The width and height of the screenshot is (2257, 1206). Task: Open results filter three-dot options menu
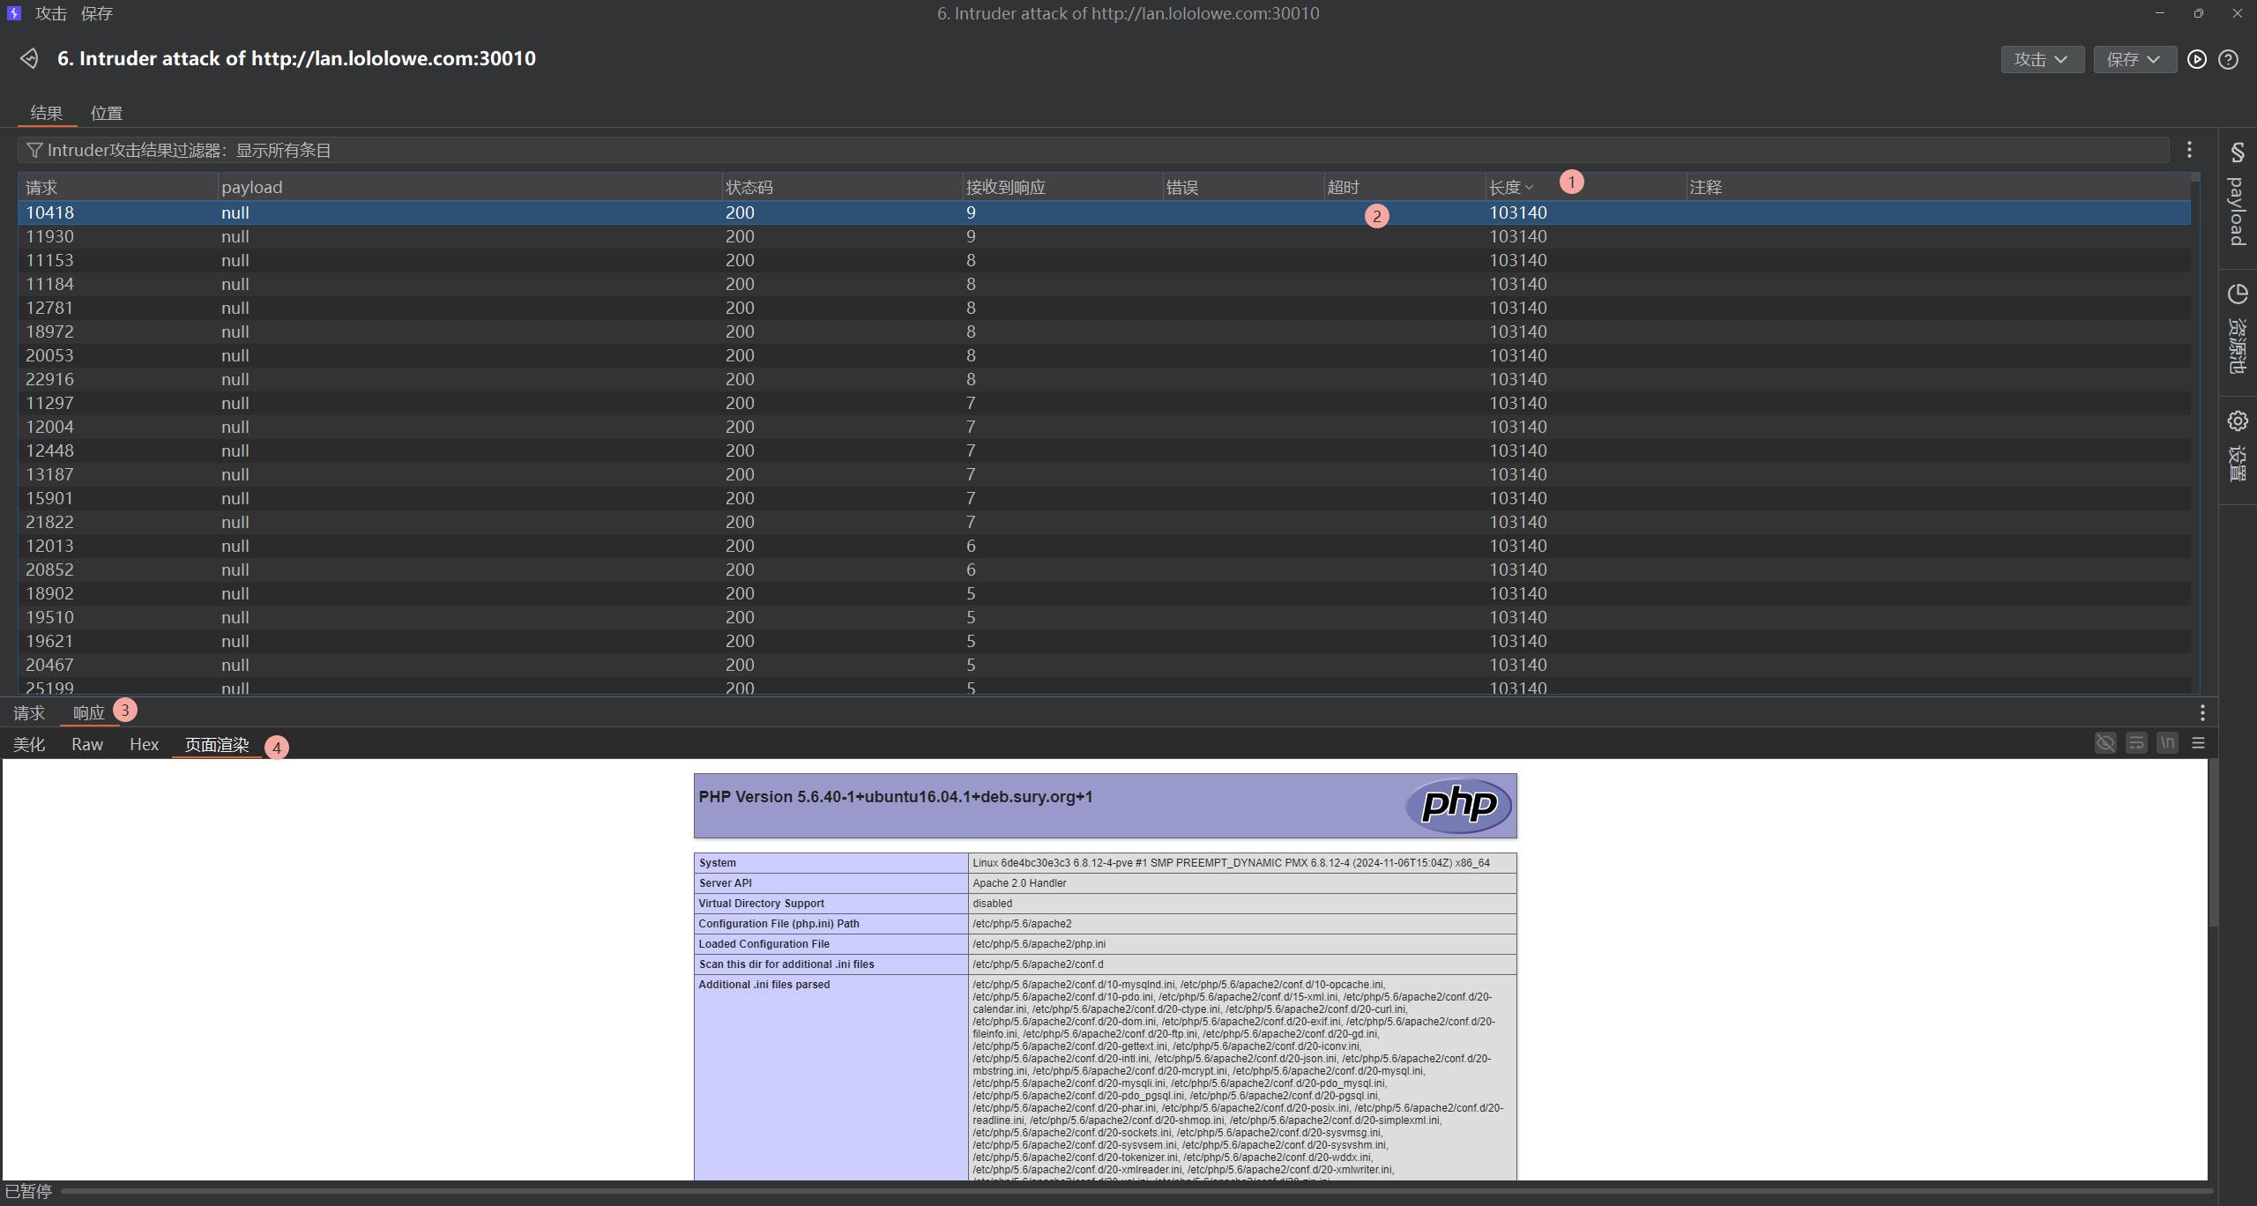2189,150
